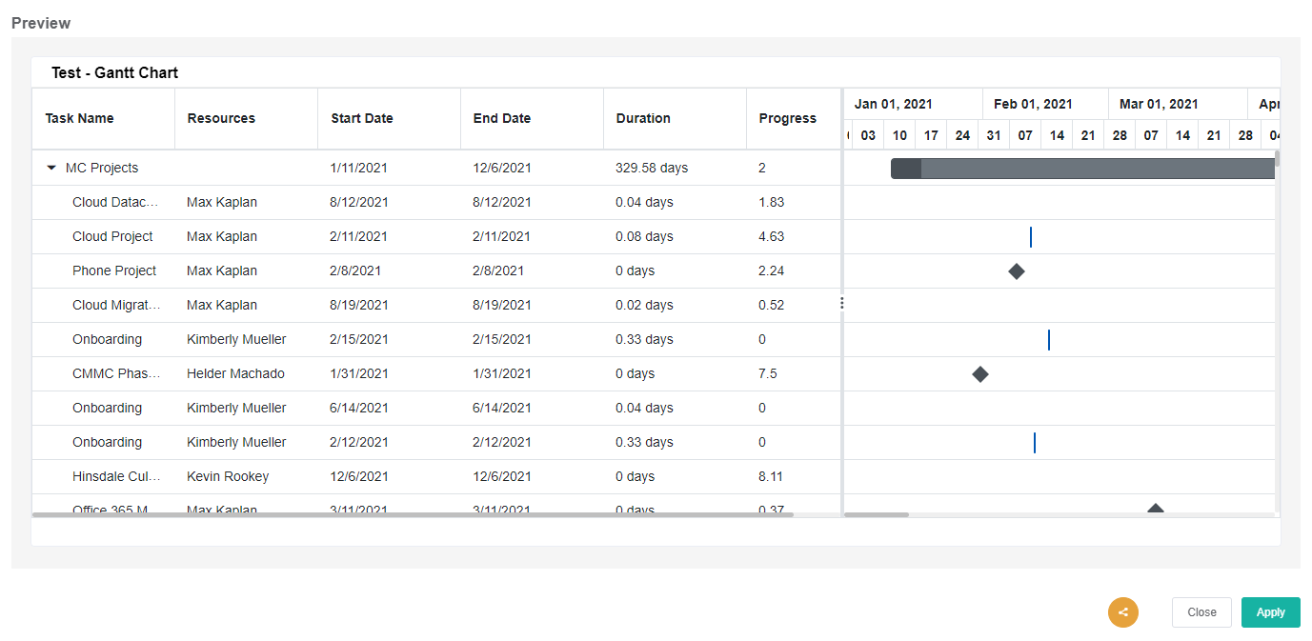1312x641 pixels.
Task: Select the Progress column header
Action: click(x=788, y=118)
